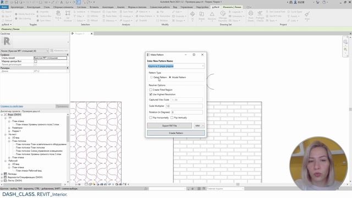Click the Enter New Pattern Name field
Viewport: 352px width, 198px height.
(176, 66)
